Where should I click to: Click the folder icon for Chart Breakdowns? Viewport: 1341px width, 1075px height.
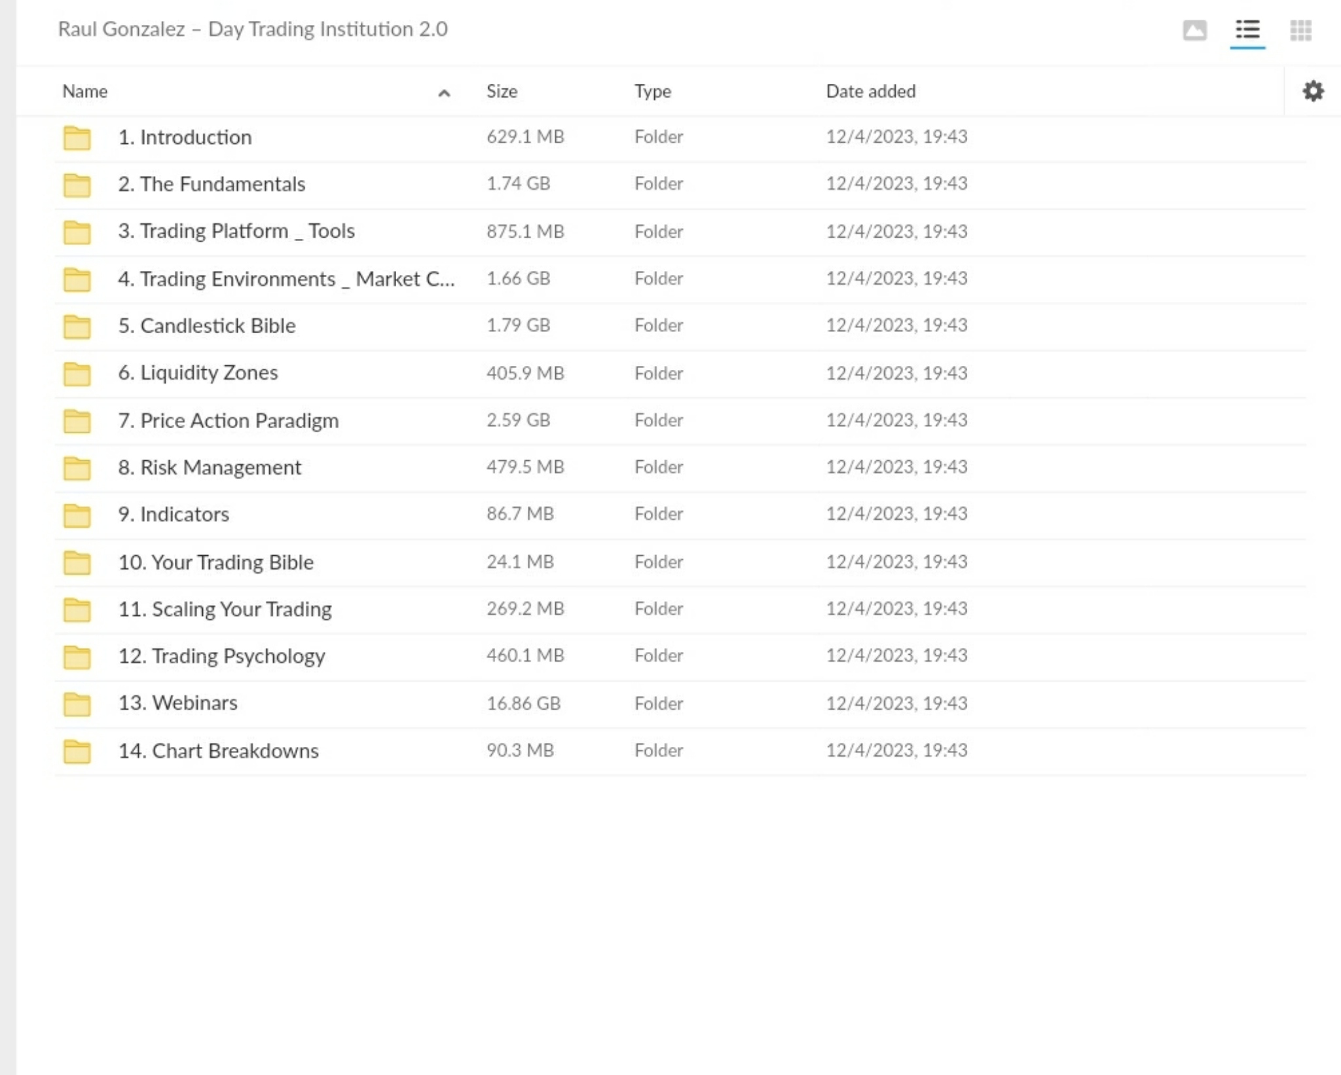point(77,751)
